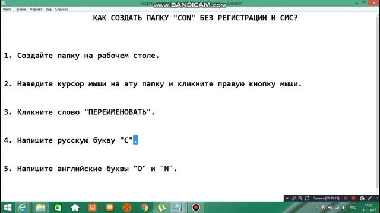The width and height of the screenshot is (380, 213).
Task: Click Bandicam magnifier icon
Action: point(300,198)
